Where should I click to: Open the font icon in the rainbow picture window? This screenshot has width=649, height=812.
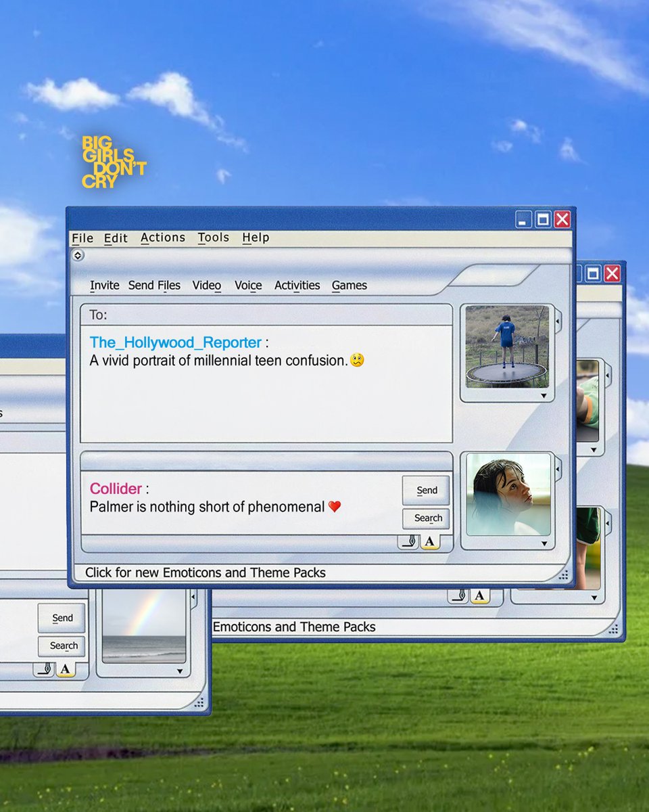coord(66,670)
